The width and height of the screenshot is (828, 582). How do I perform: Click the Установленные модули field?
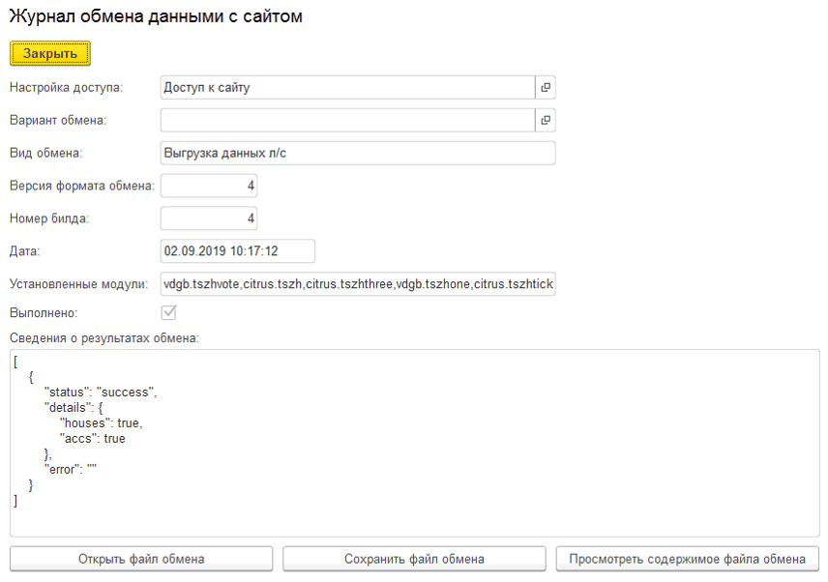(x=357, y=284)
